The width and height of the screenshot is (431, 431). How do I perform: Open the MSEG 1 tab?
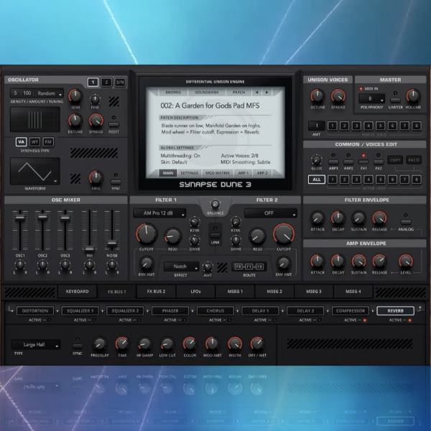pos(235,292)
